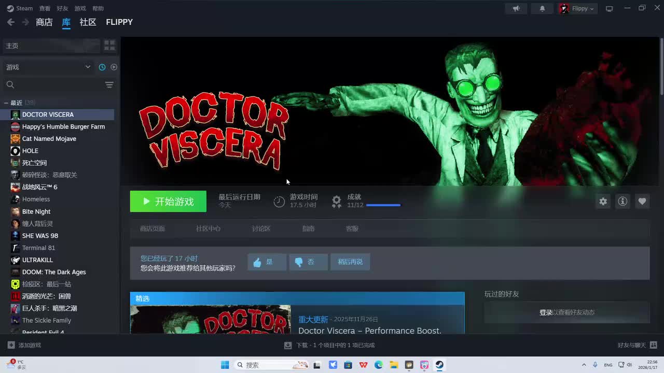
Task: Toggle sort by recent activity clock icon
Action: [x=102, y=67]
